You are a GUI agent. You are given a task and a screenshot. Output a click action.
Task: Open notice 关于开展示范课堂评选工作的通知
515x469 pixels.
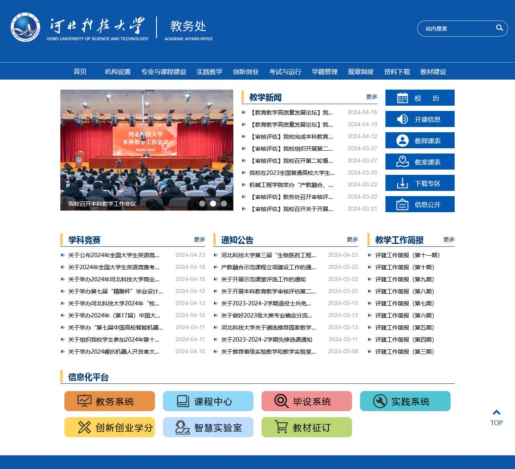tap(262, 279)
